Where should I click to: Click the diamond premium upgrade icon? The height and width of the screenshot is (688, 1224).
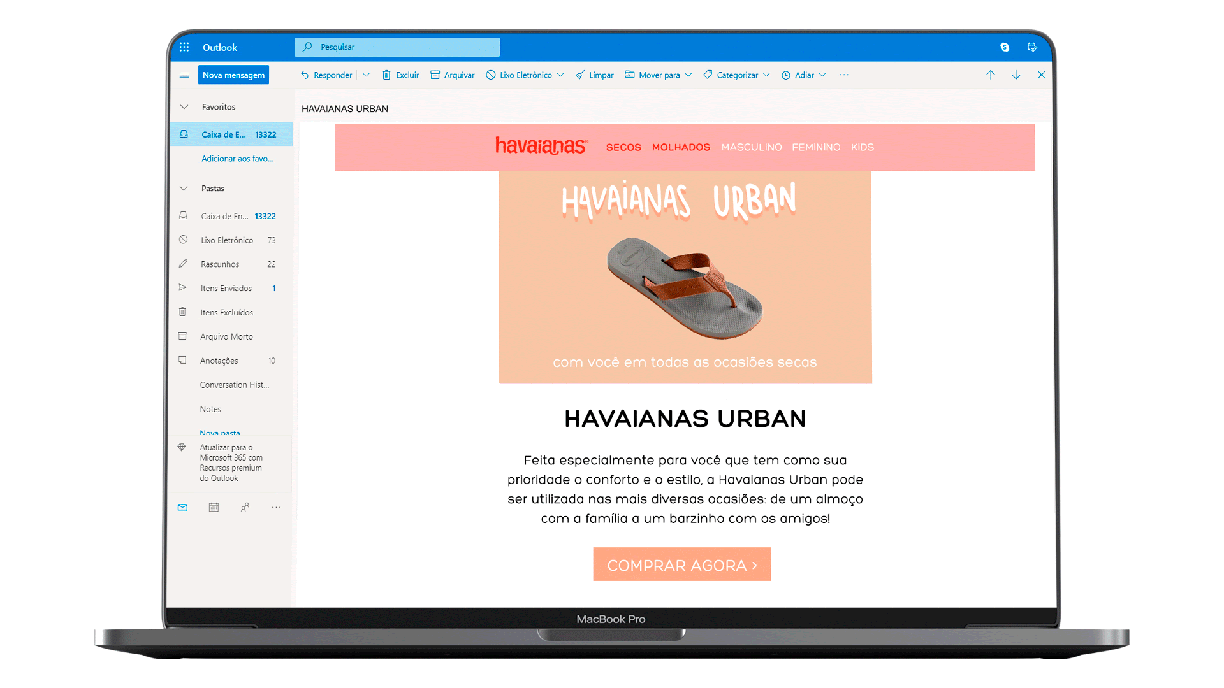[x=182, y=447]
